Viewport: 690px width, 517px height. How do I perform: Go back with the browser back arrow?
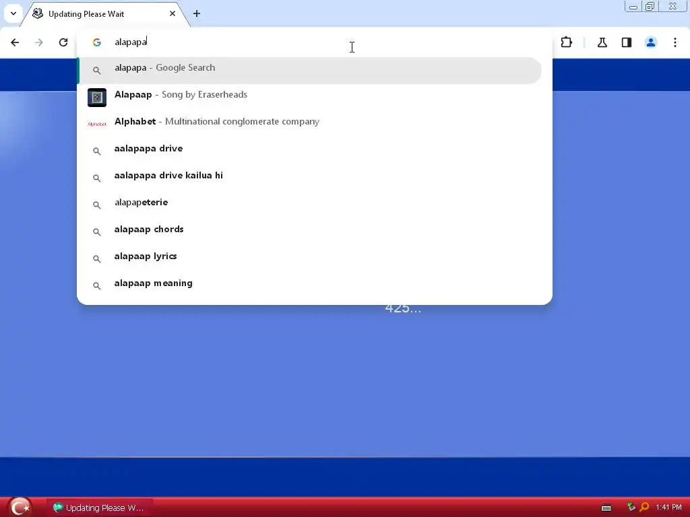15,42
